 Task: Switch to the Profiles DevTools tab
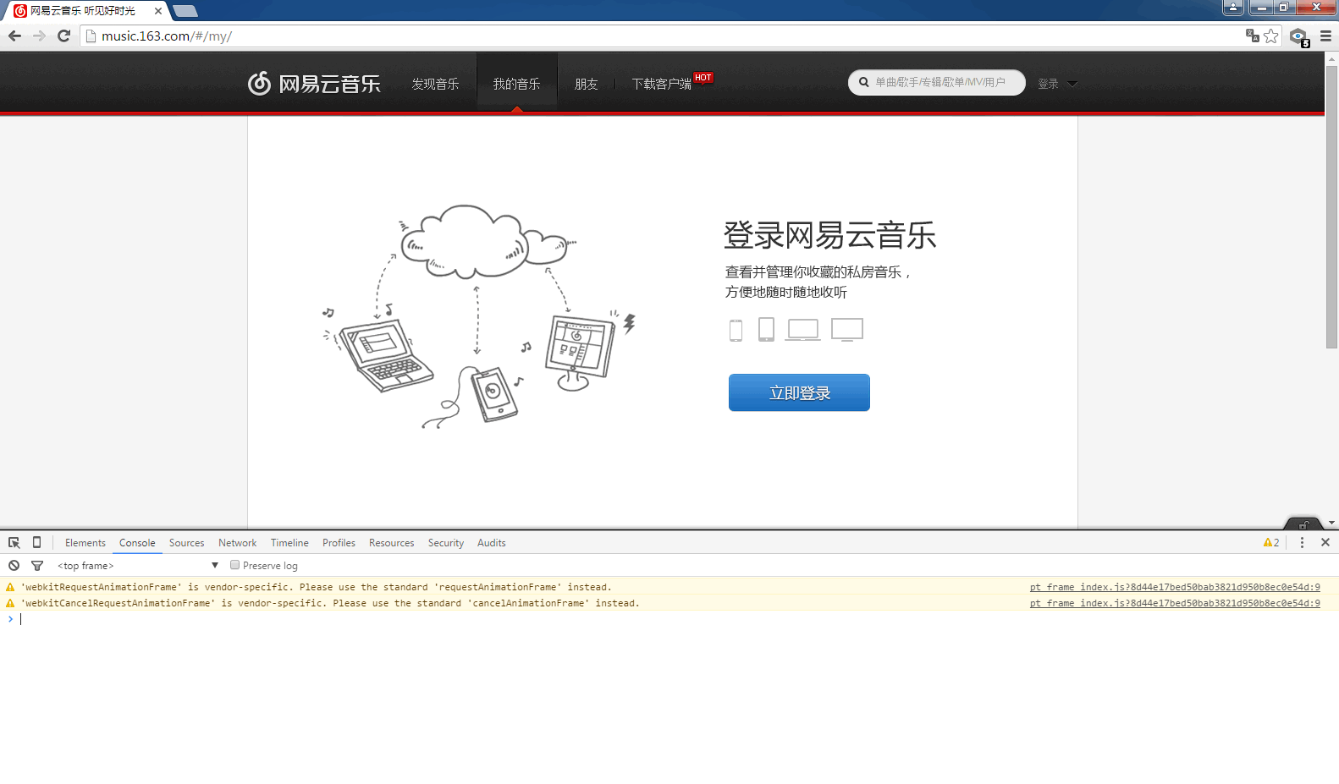pyautogui.click(x=339, y=543)
